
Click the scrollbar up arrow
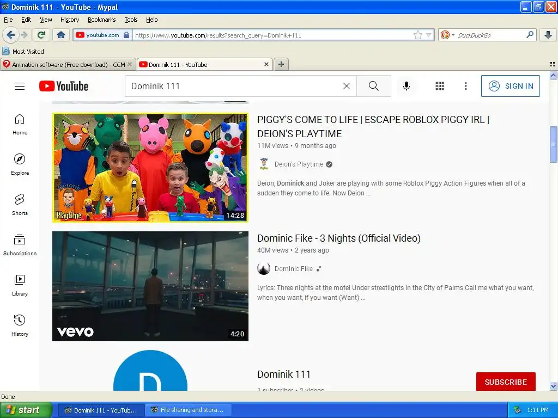tap(554, 75)
